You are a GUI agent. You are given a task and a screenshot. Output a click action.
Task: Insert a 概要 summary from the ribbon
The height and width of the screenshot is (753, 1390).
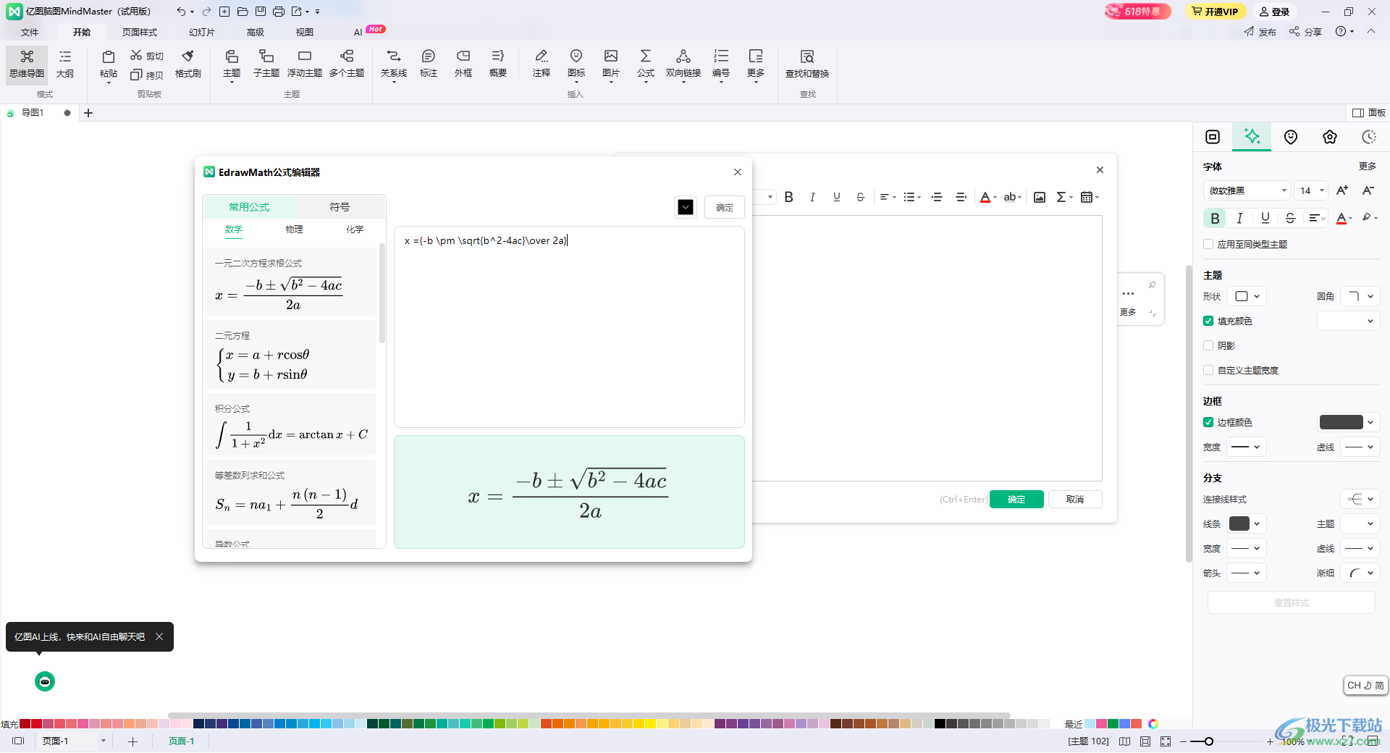(497, 64)
